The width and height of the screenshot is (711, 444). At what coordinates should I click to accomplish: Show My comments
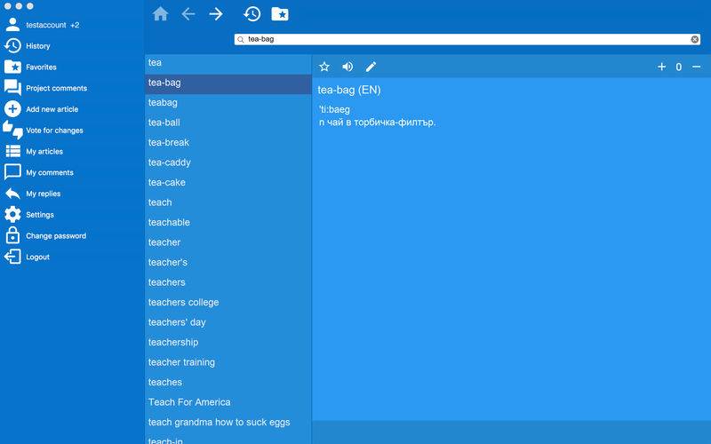coord(50,172)
